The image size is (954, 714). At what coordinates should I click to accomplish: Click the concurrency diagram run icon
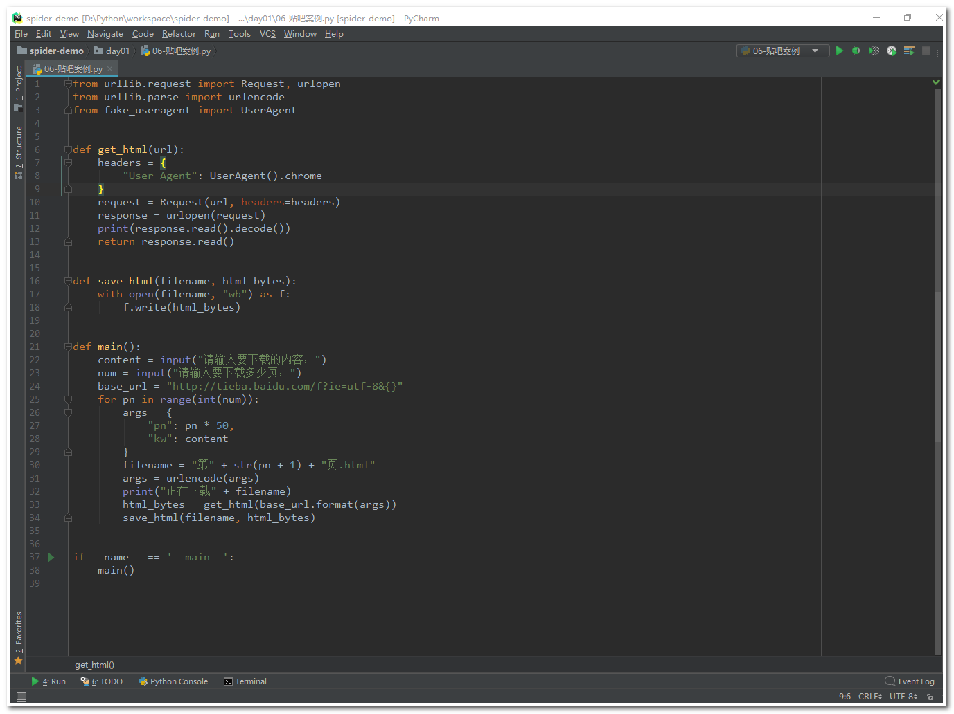pyautogui.click(x=909, y=51)
